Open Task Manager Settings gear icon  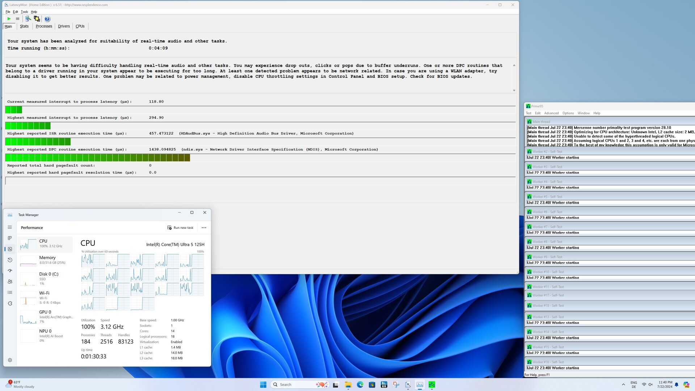pyautogui.click(x=10, y=360)
